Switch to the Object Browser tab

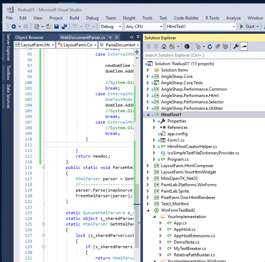coord(29,38)
